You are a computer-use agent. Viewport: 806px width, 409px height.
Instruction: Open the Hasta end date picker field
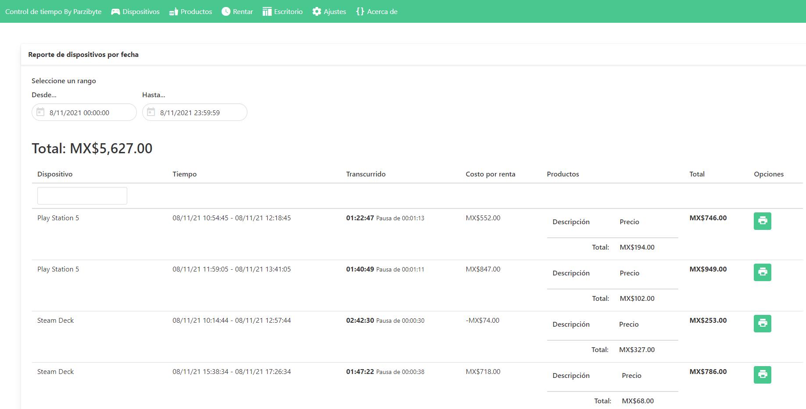click(198, 113)
